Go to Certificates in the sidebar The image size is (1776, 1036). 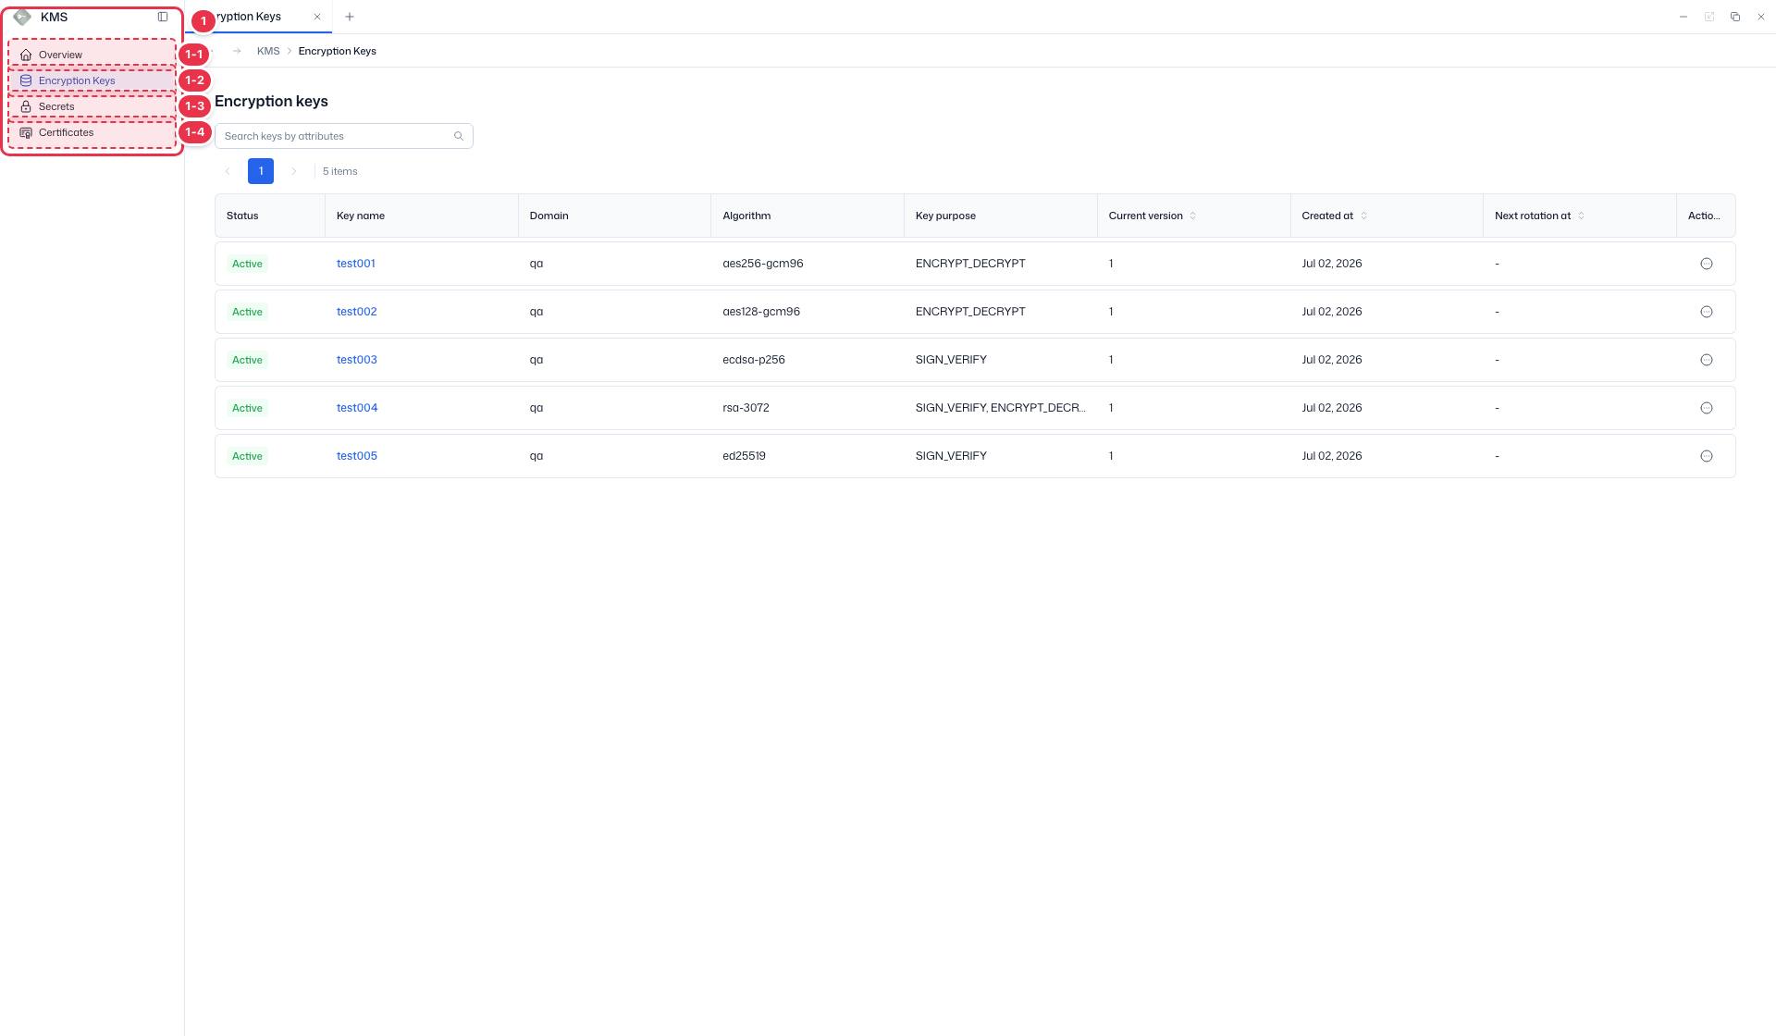pyautogui.click(x=92, y=132)
